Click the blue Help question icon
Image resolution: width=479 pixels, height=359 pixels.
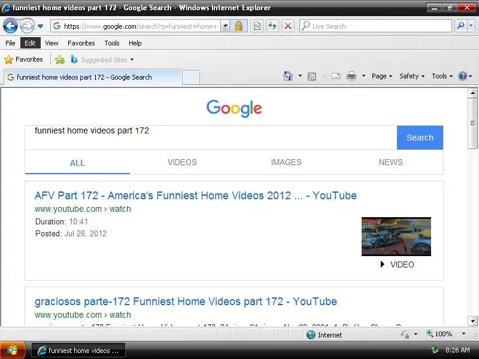point(463,76)
